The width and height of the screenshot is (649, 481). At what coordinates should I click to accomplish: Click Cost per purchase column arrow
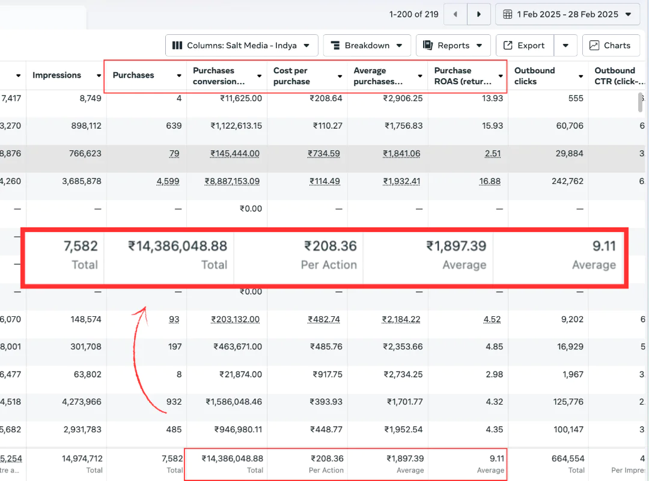pyautogui.click(x=340, y=76)
